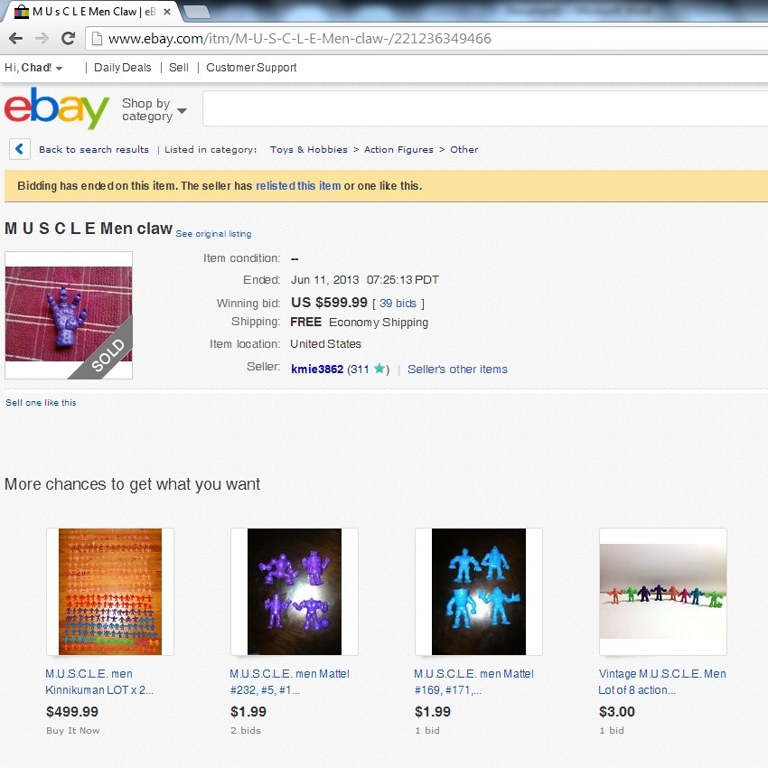View the 39 bids history link
This screenshot has height=768, width=768.
398,304
